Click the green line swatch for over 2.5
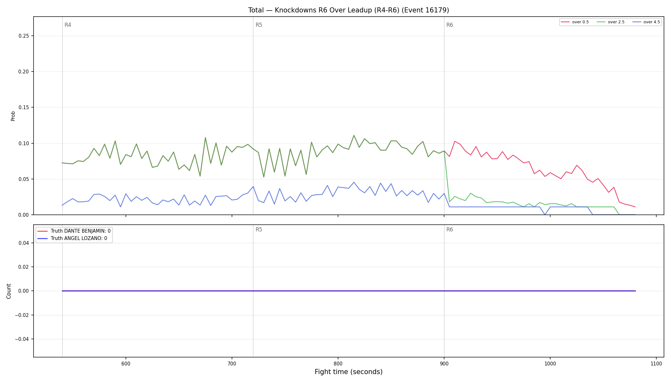Image resolution: width=671 pixels, height=383 pixels. 601,22
